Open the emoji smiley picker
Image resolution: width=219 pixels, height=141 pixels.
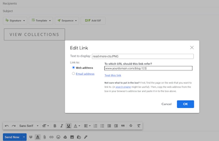[x=58, y=137]
